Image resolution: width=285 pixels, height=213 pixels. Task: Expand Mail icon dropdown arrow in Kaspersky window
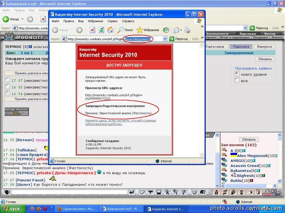pyautogui.click(x=181, y=30)
